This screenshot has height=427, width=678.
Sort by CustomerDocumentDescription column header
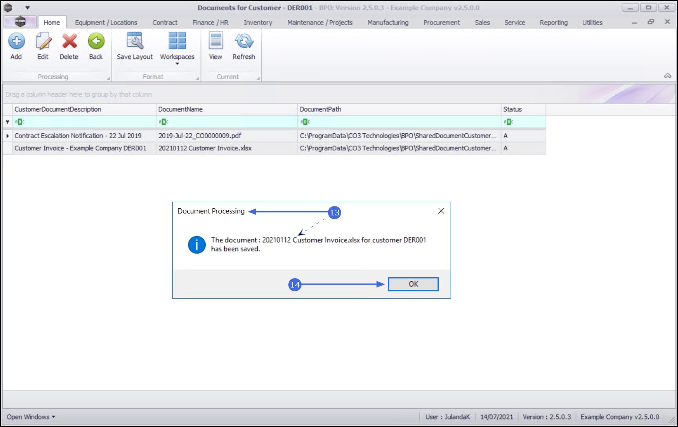point(84,109)
